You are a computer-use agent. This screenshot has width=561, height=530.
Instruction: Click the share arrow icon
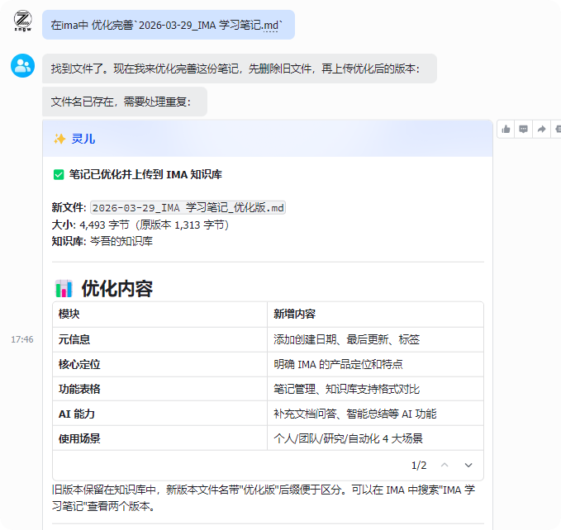[541, 129]
